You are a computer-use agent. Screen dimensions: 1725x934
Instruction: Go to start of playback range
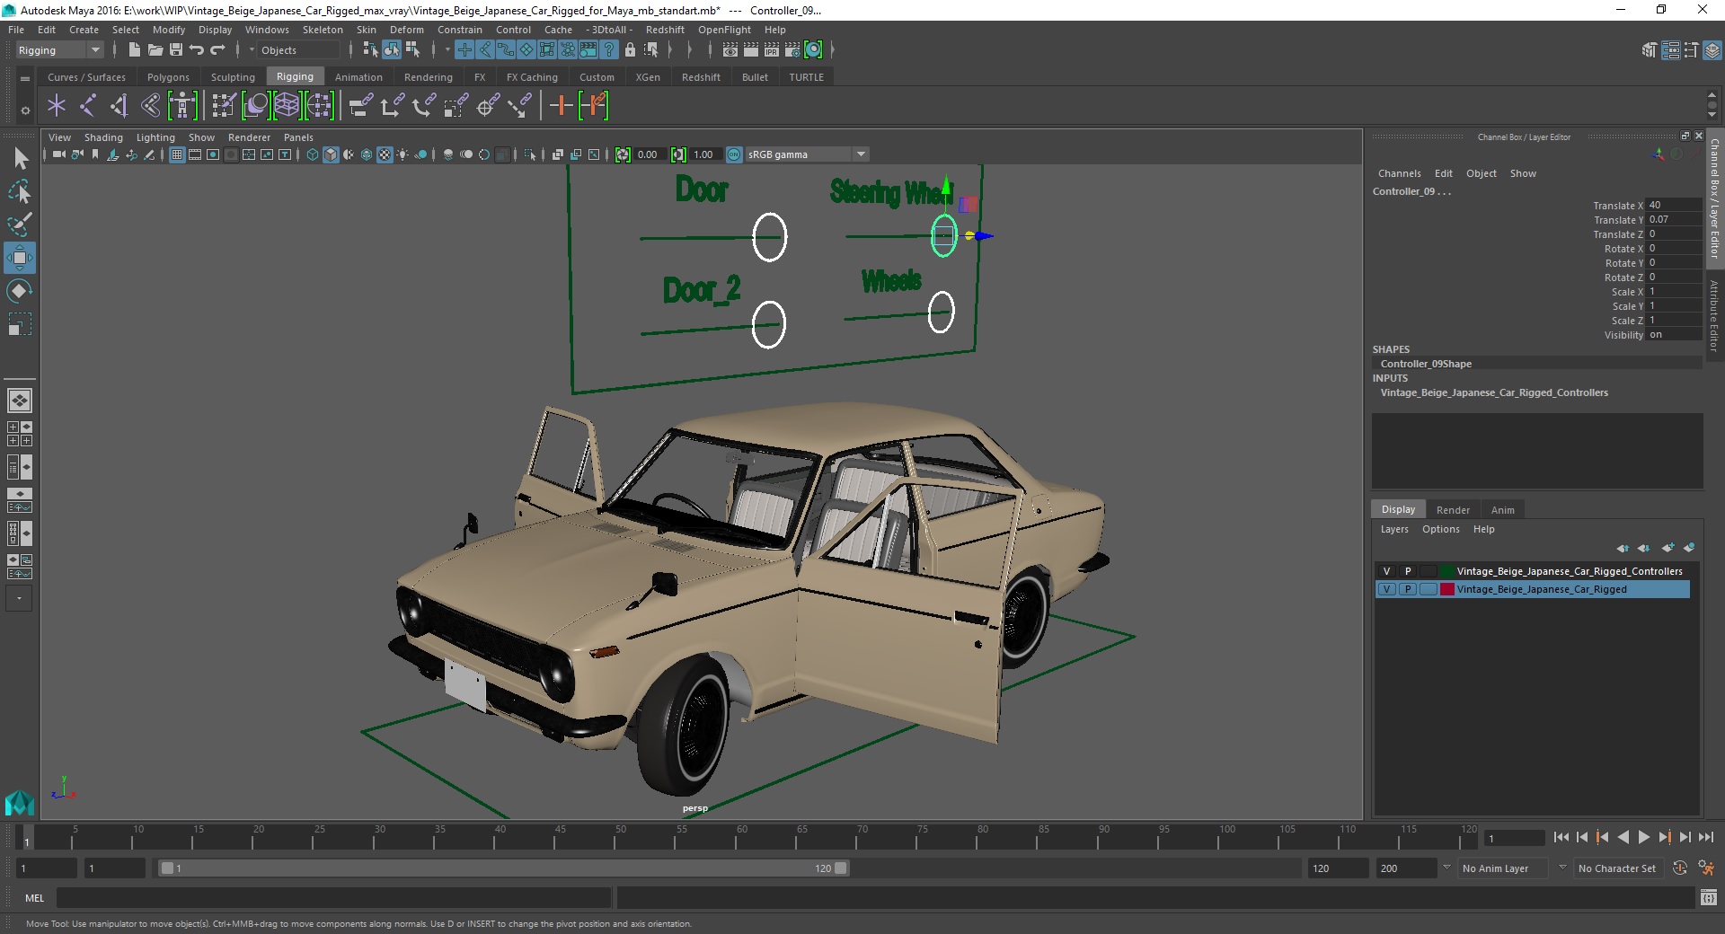(1561, 837)
